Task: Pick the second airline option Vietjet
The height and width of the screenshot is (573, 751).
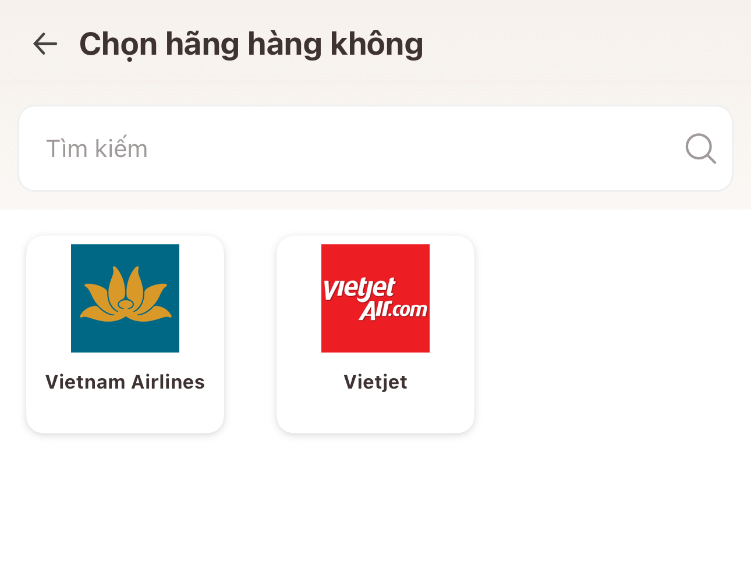Action: pyautogui.click(x=375, y=334)
